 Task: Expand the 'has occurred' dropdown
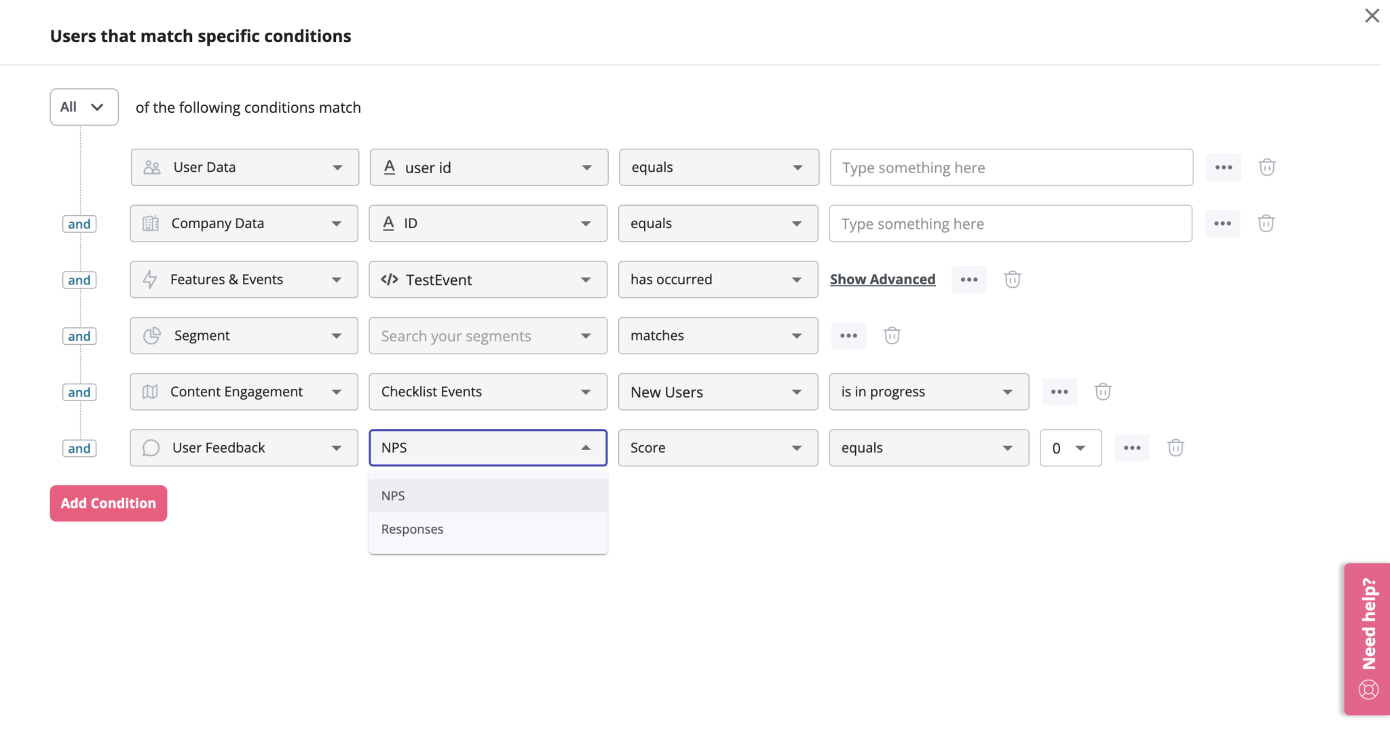(x=717, y=279)
